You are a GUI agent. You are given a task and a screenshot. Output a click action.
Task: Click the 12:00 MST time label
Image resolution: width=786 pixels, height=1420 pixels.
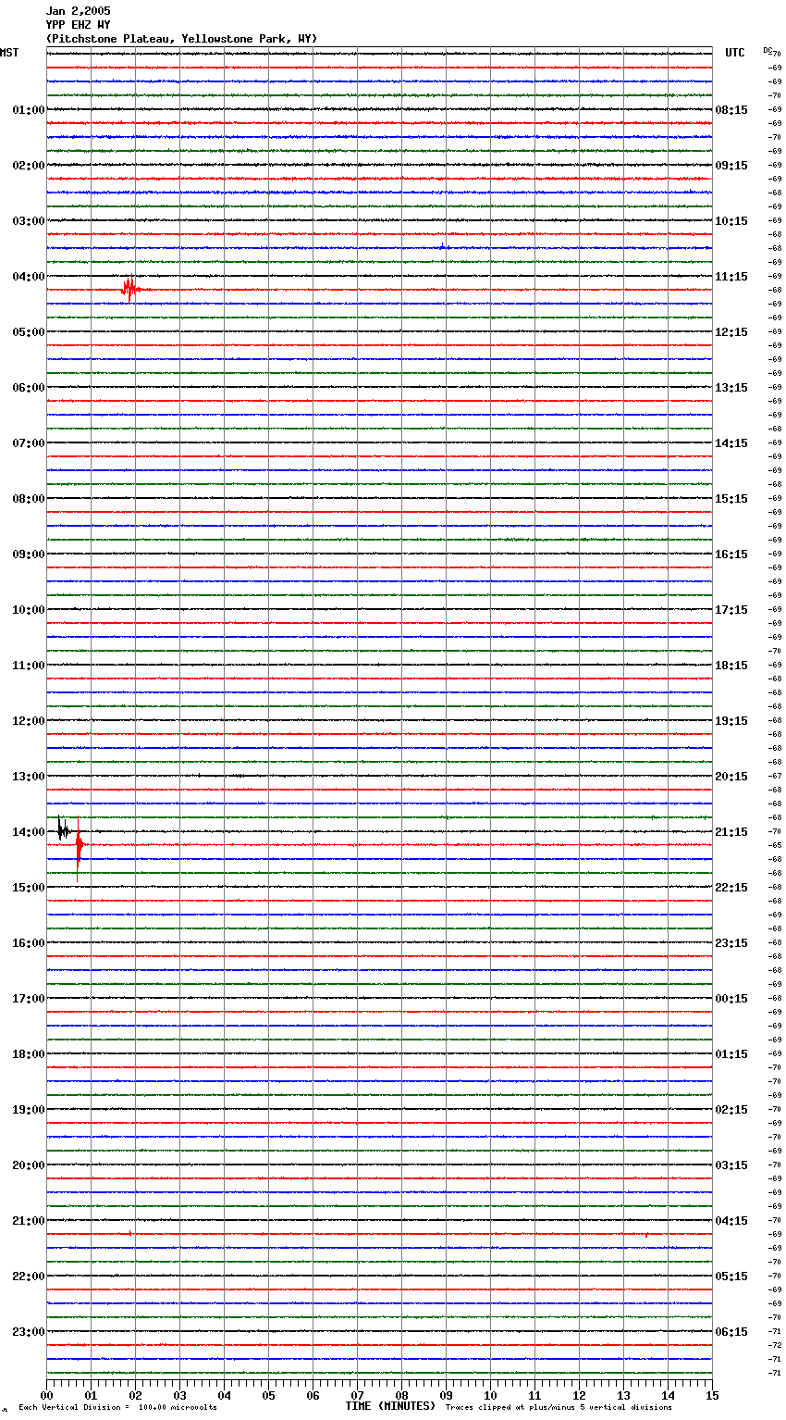[29, 721]
